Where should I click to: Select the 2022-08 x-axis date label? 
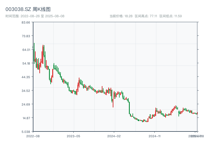pos(33,136)
